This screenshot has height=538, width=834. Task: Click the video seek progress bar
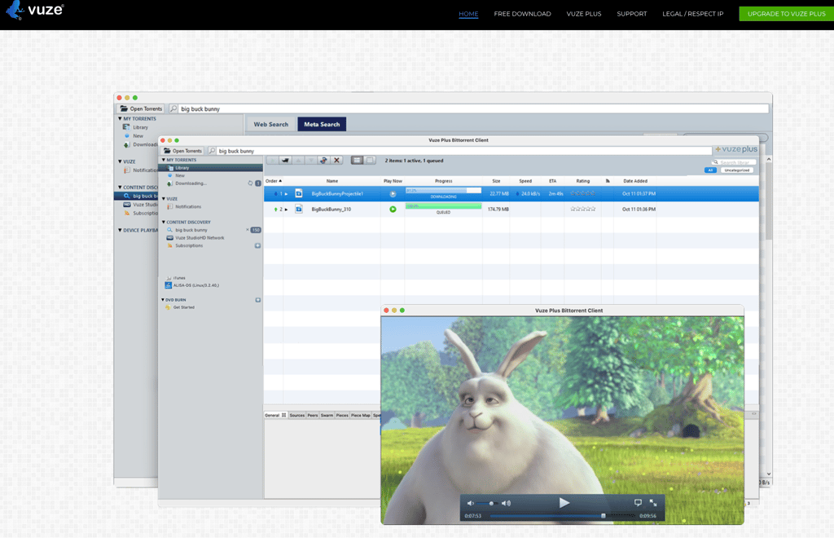(563, 516)
